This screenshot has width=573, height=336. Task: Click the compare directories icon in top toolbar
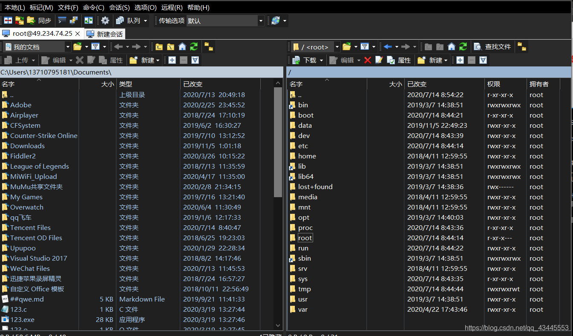pyautogui.click(x=8, y=20)
